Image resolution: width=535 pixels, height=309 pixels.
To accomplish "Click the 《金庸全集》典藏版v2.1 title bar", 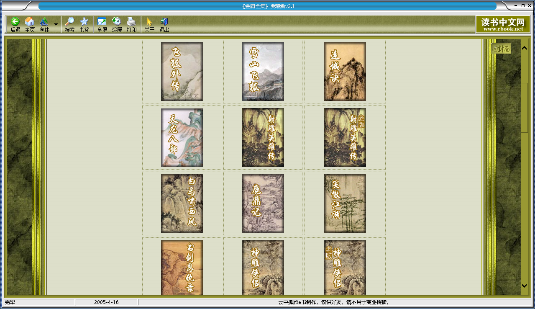I will click(268, 6).
